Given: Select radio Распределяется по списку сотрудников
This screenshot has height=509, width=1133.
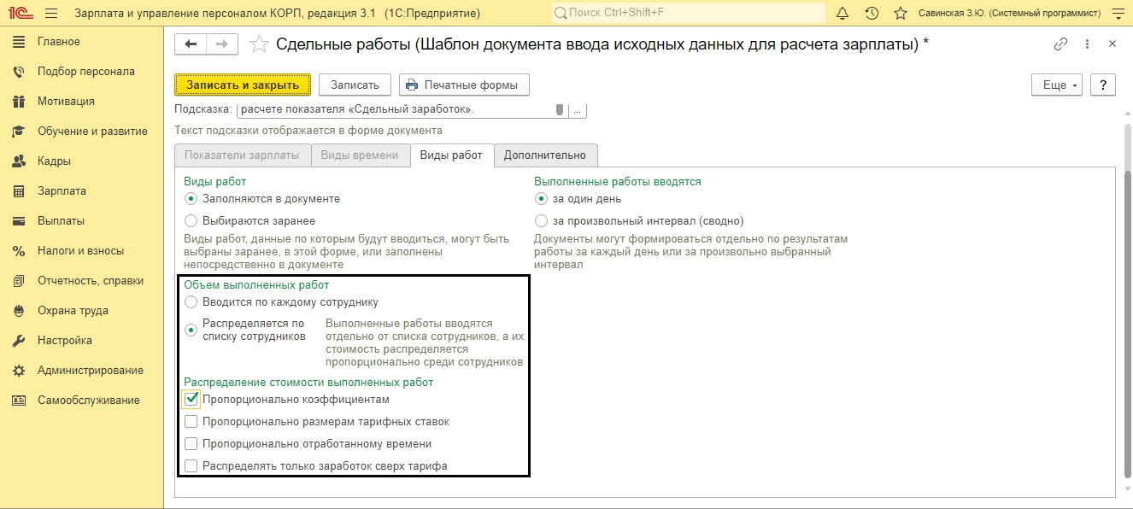Looking at the screenshot, I should click(191, 331).
